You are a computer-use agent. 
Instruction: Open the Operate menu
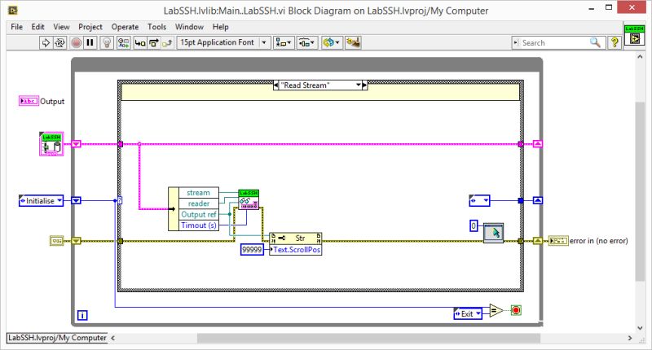coord(125,27)
